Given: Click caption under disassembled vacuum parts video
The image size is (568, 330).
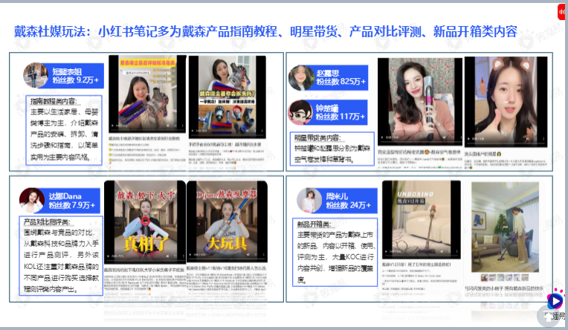Looking at the screenshot, I should (225, 144).
